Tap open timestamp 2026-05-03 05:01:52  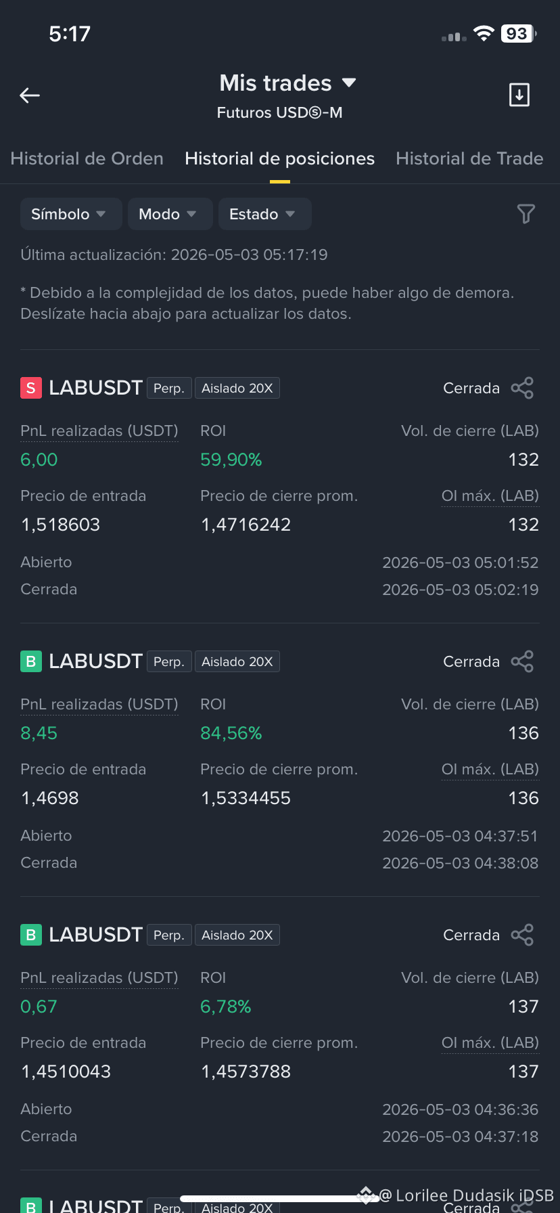click(x=461, y=563)
